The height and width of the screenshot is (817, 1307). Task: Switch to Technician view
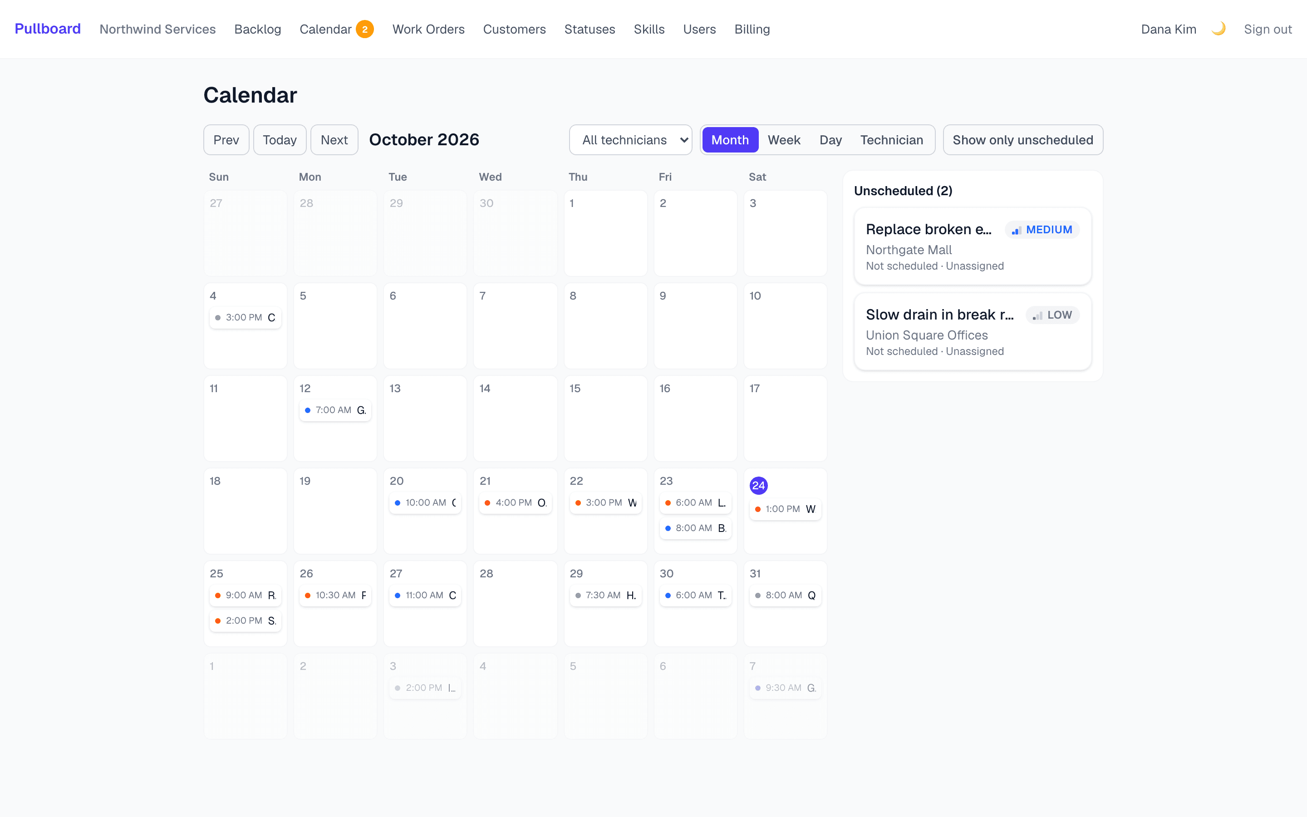tap(891, 140)
